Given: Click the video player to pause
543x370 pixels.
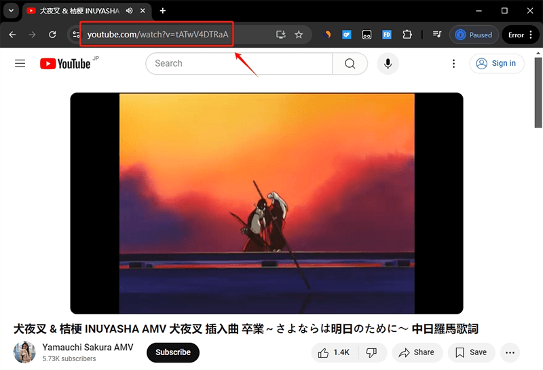Looking at the screenshot, I should pos(267,204).
